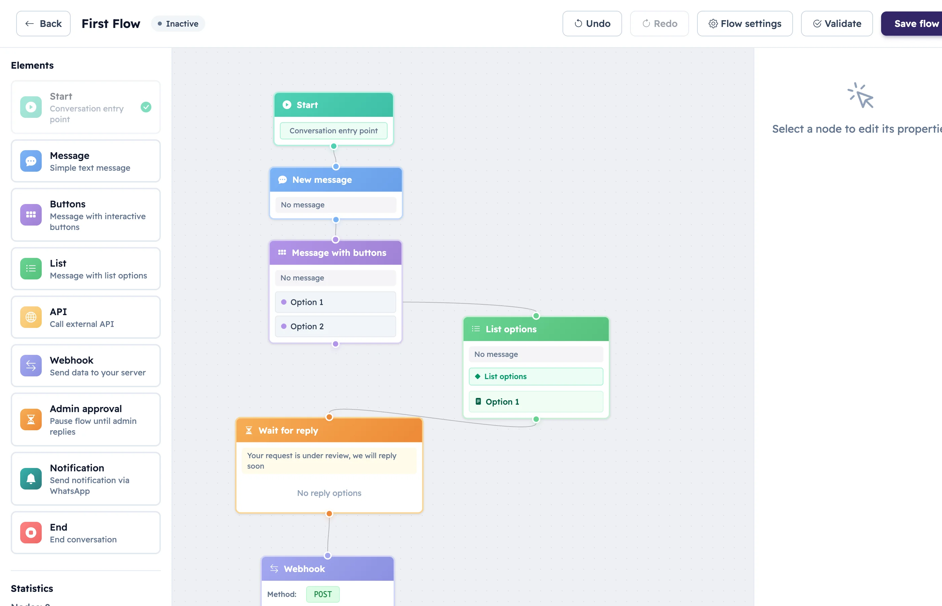The image size is (942, 606).
Task: Select the Webhook node header on canvas
Action: pos(327,569)
